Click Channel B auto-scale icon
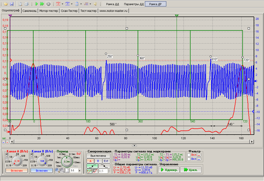 tap(32, 154)
